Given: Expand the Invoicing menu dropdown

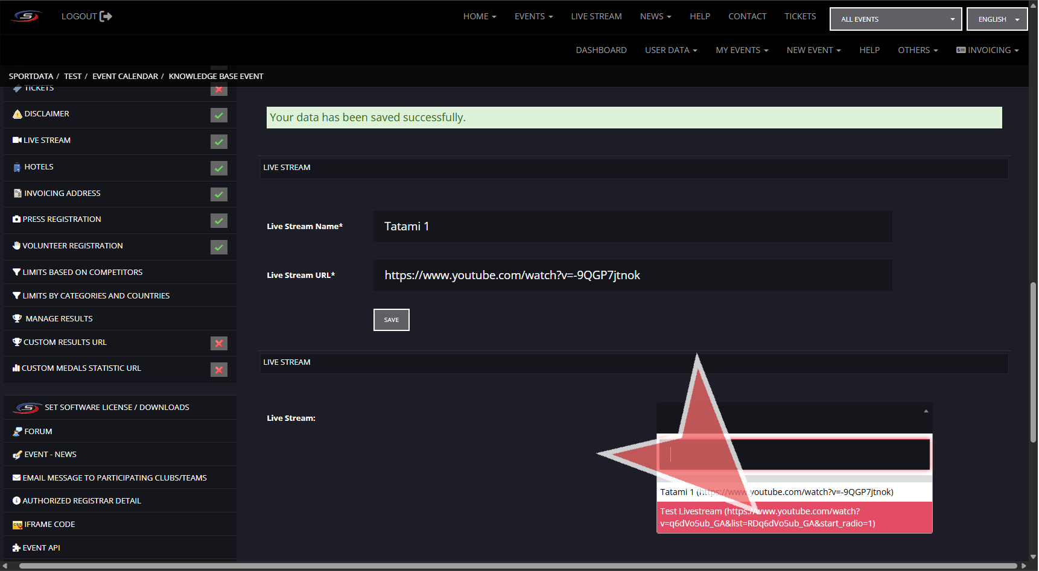Looking at the screenshot, I should click(988, 50).
